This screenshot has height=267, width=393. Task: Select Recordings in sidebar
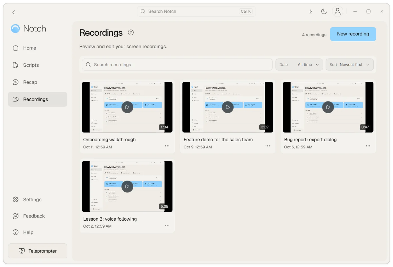[38, 99]
